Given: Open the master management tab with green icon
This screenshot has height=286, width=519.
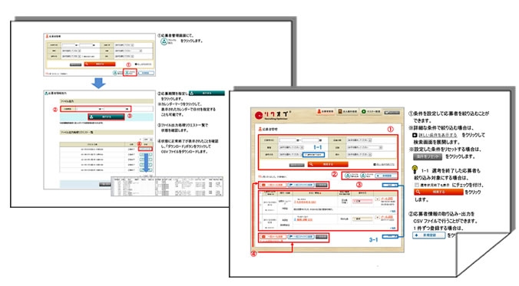Looking at the screenshot, I should [x=371, y=112].
